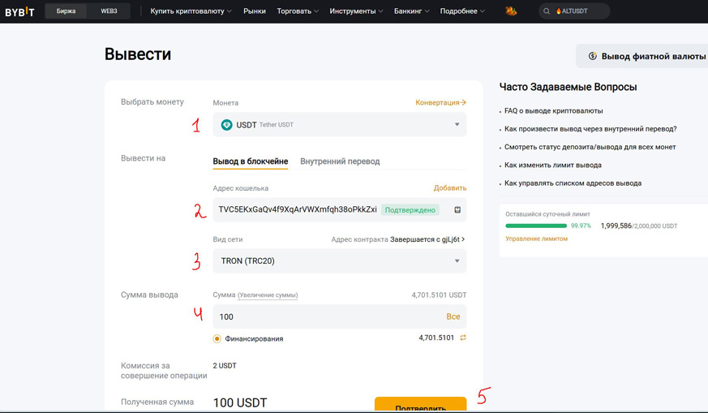This screenshot has width=708, height=413.
Task: Open the TRON (TRC20) network dropdown
Action: tap(340, 260)
